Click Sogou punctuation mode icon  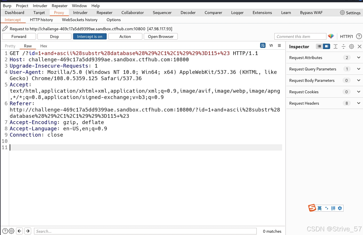[x=327, y=208]
